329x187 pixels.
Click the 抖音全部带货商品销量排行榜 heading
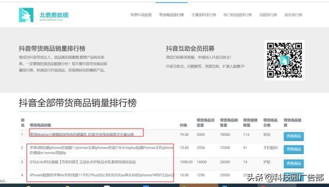click(78, 103)
